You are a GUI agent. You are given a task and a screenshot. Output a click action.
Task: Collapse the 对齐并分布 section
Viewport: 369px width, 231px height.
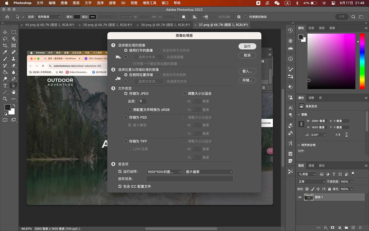pos(299,145)
